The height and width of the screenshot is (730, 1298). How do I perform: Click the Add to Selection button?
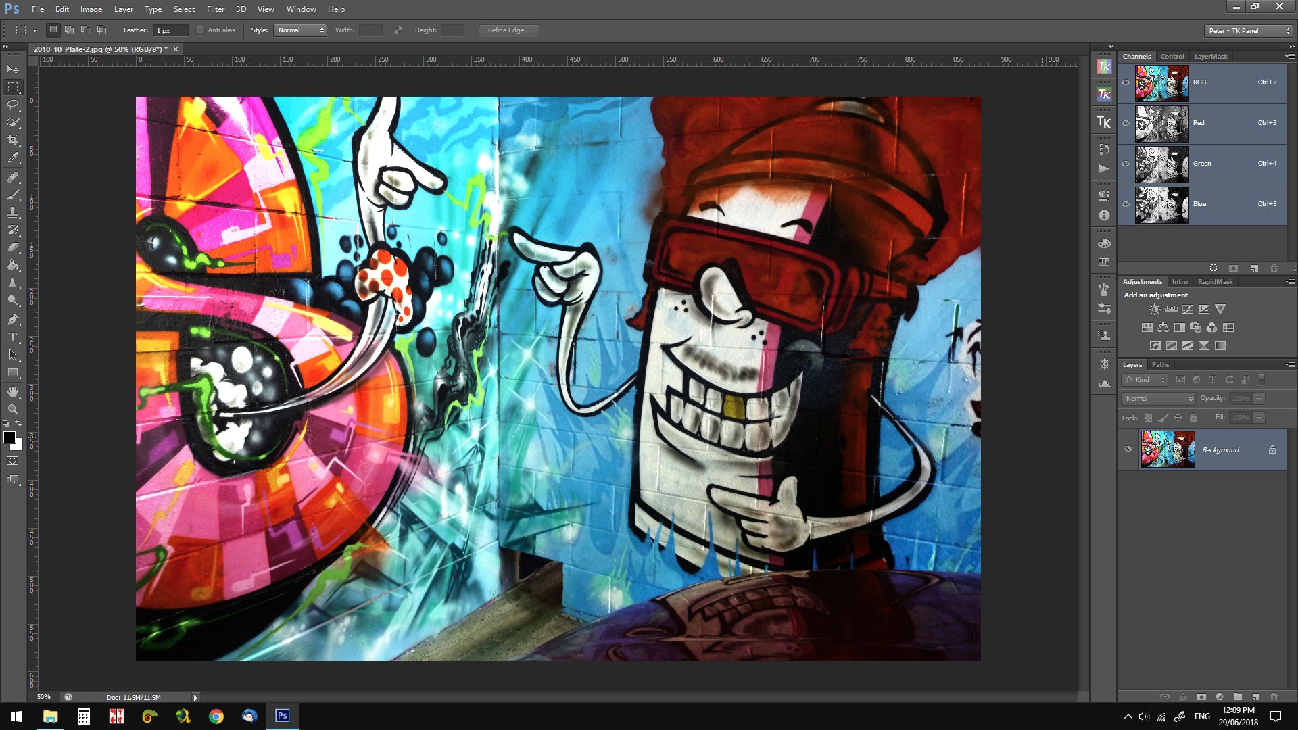pyautogui.click(x=69, y=30)
